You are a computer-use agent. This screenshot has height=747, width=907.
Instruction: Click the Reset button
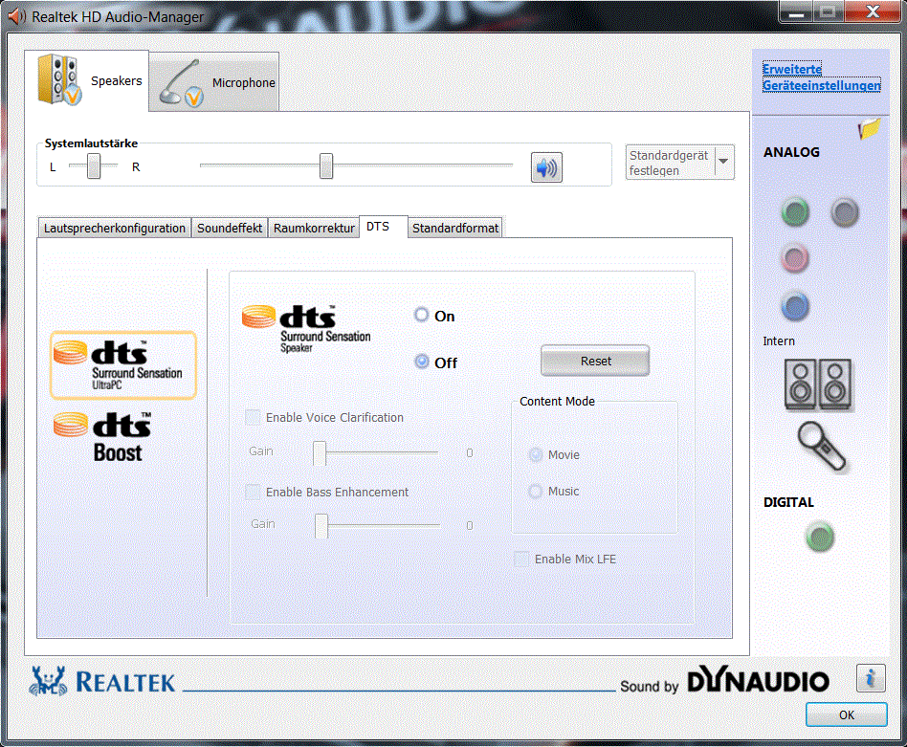pos(595,361)
